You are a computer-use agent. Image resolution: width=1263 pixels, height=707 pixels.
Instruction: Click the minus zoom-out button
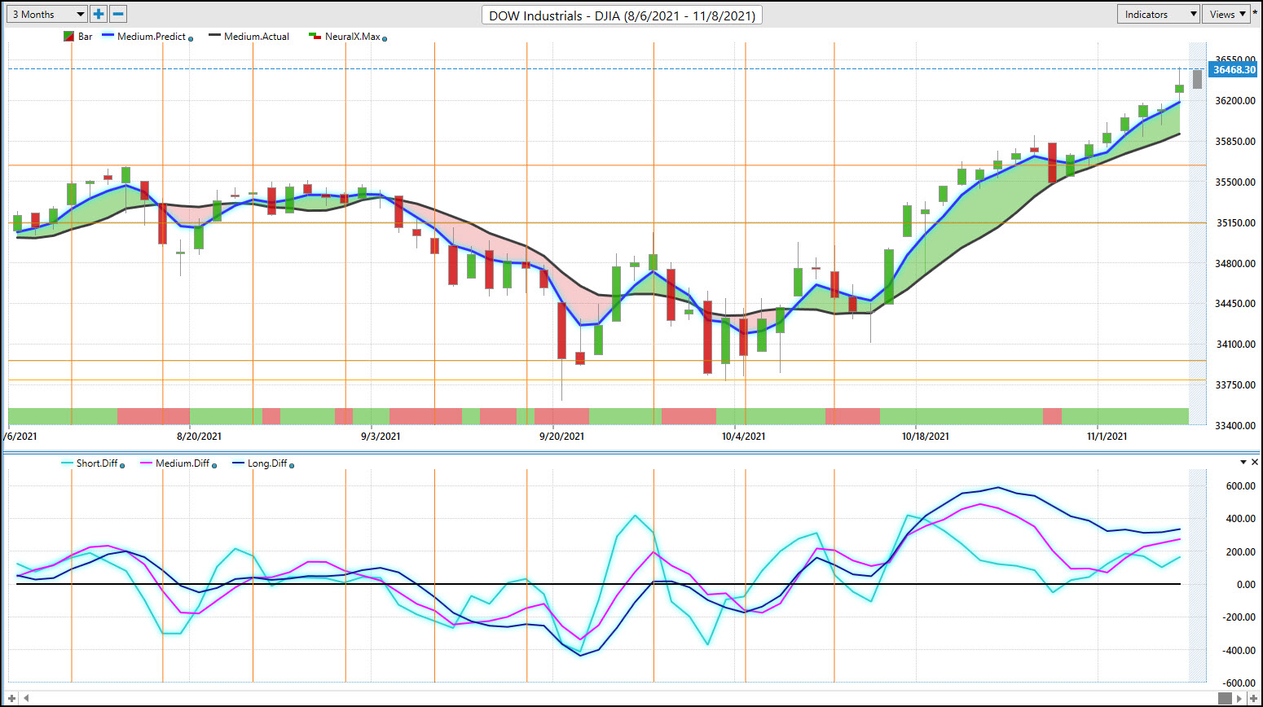click(118, 14)
